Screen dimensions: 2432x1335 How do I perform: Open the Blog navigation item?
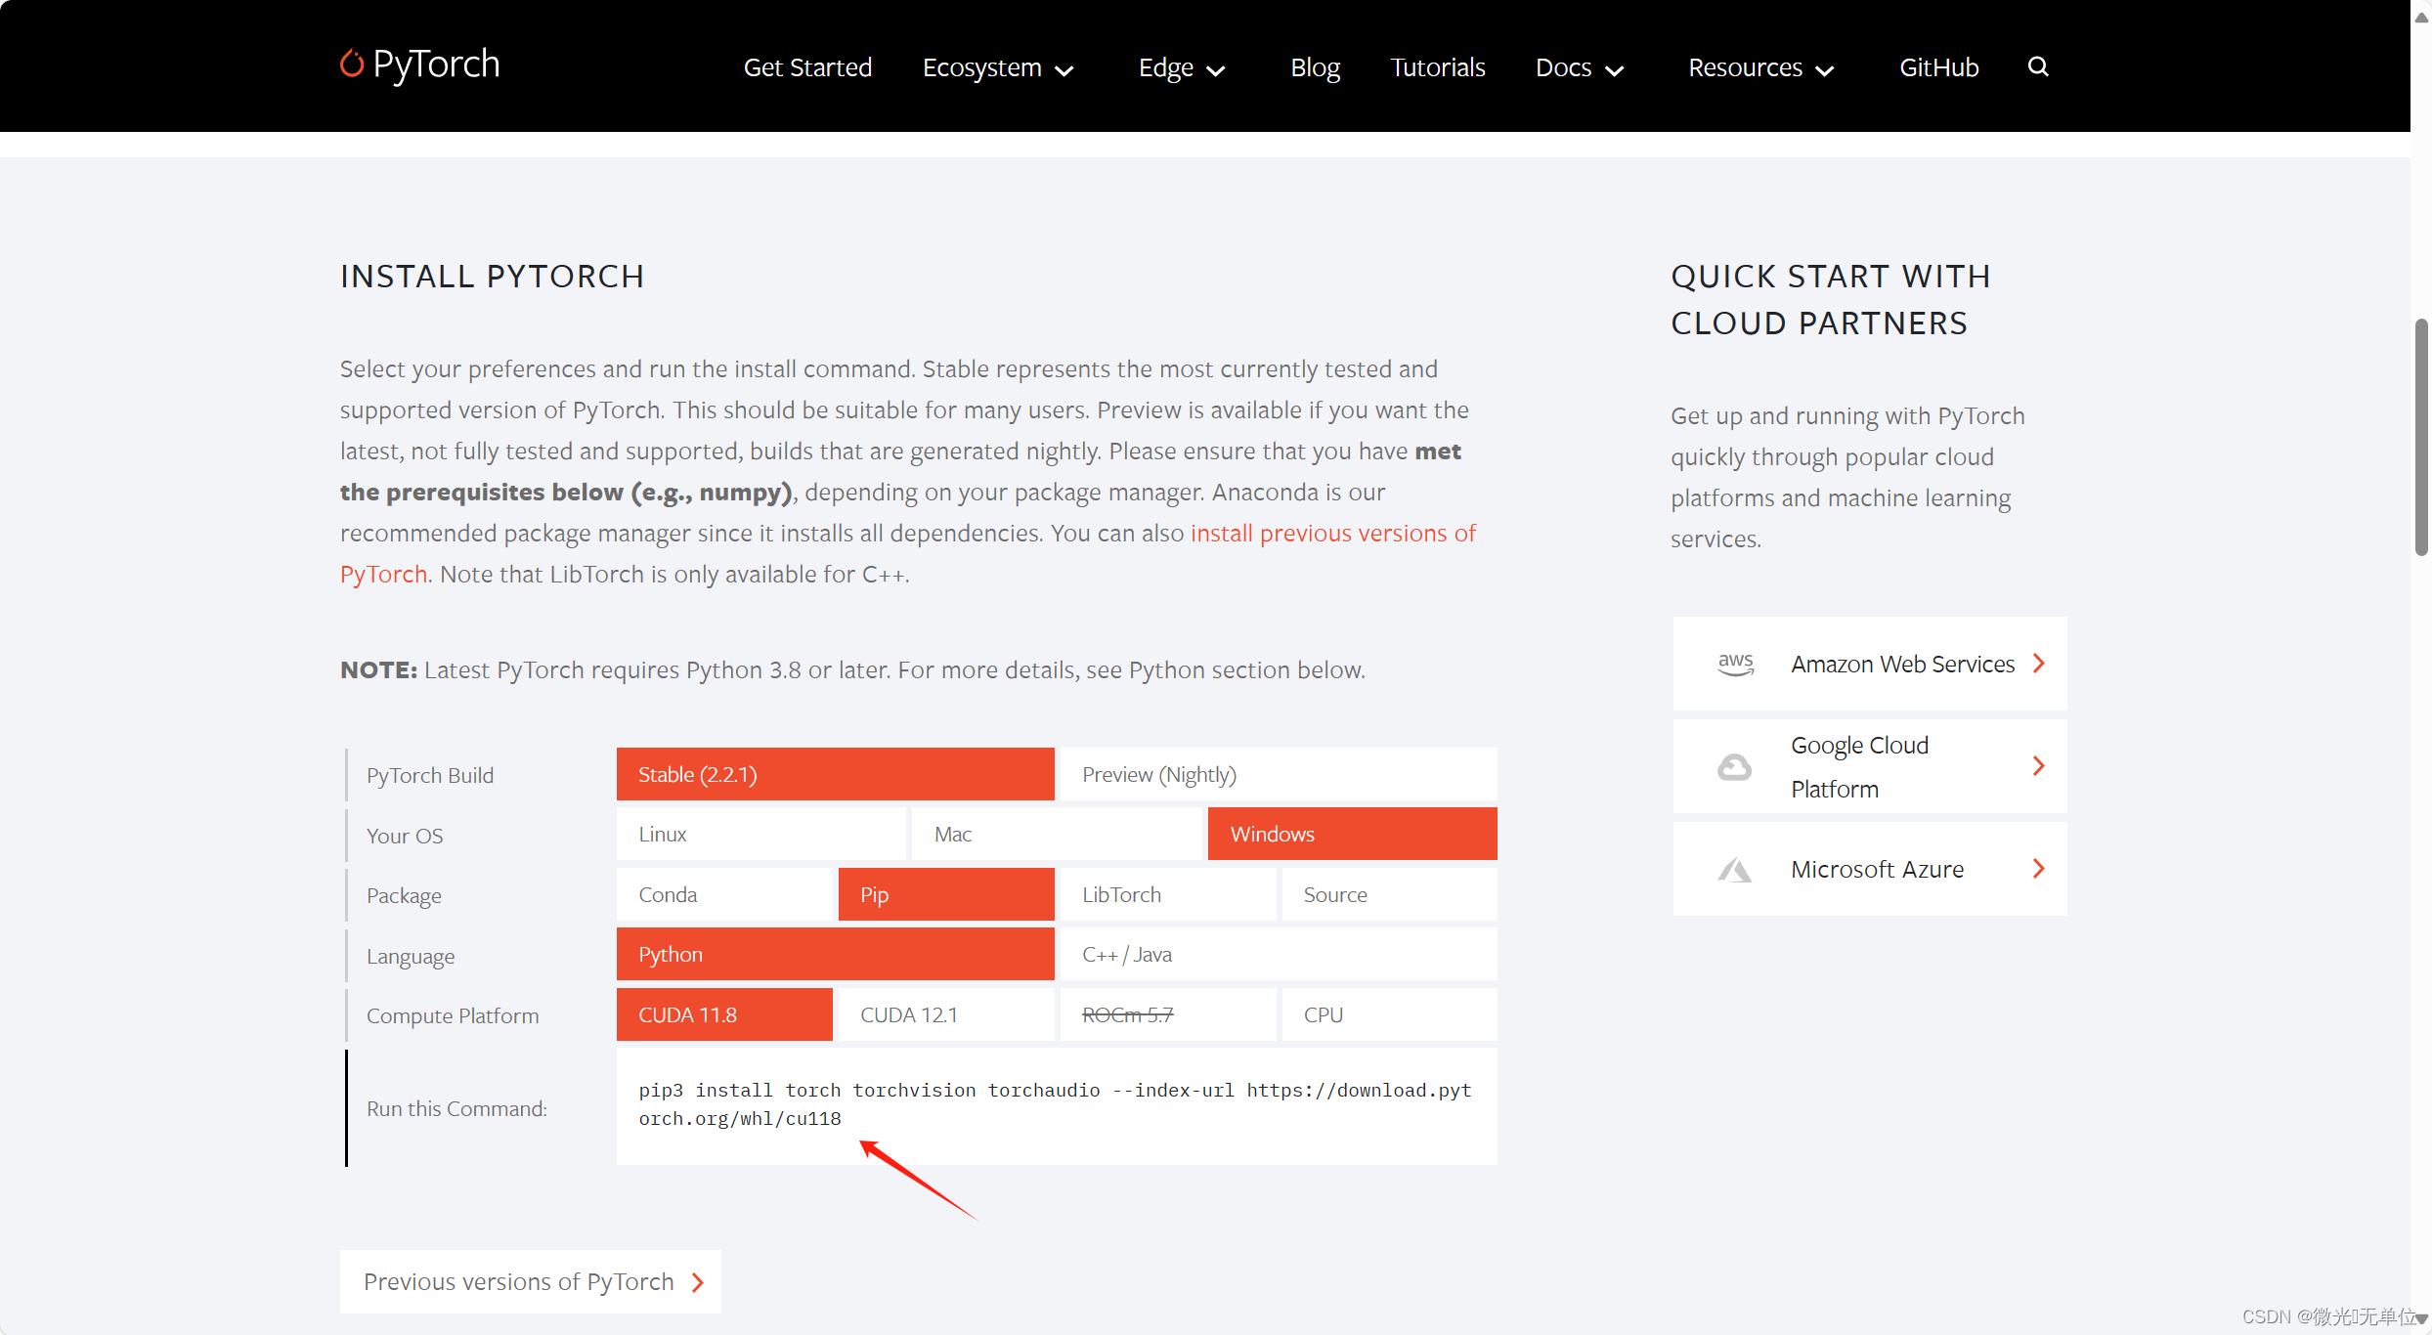pos(1315,67)
